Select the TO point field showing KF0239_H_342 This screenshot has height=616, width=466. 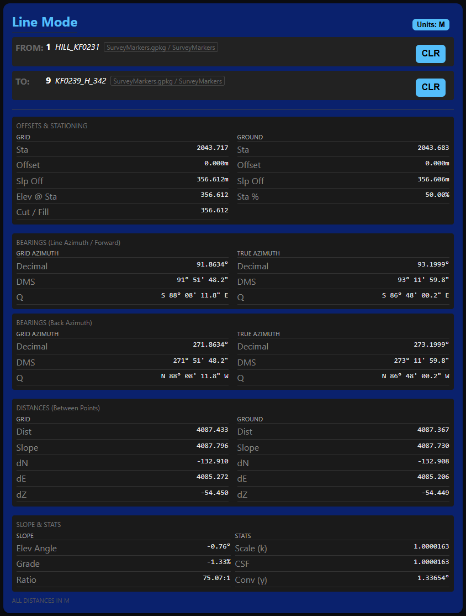coord(78,80)
